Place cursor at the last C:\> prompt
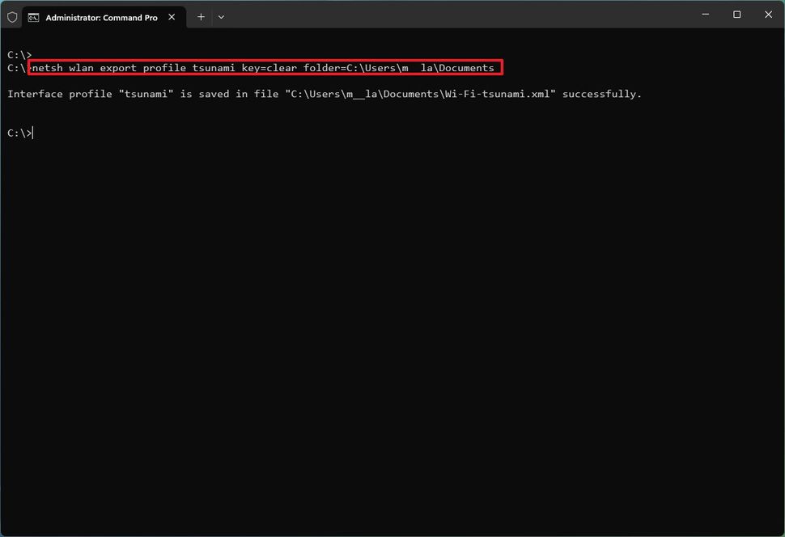The width and height of the screenshot is (785, 537). click(x=33, y=133)
